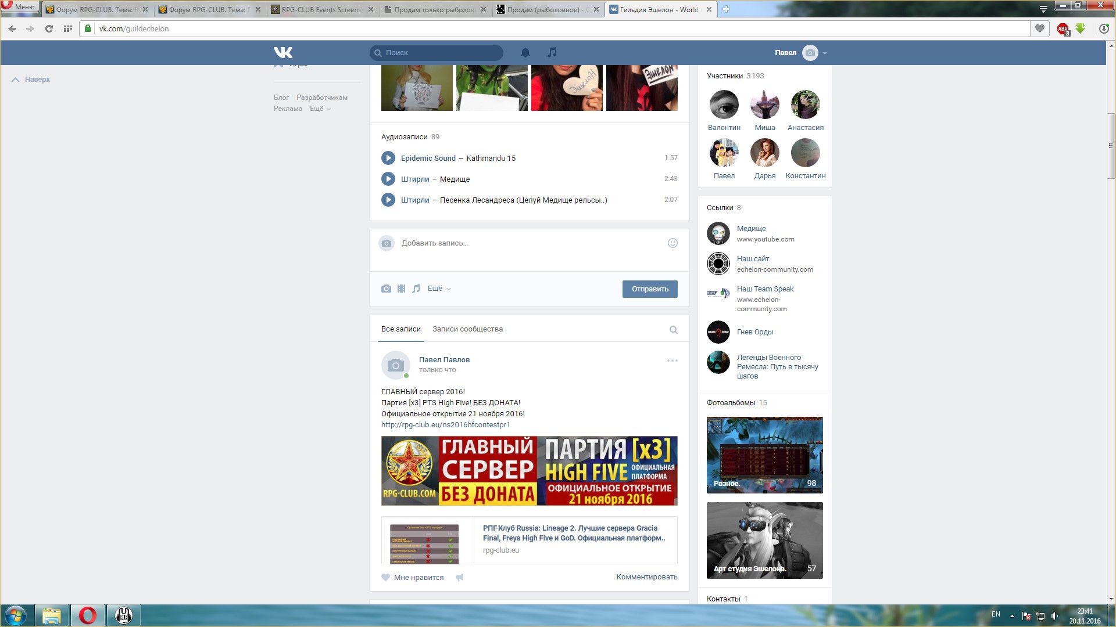Switch to Записи сообщества tab
This screenshot has height=627, width=1116.
(467, 329)
